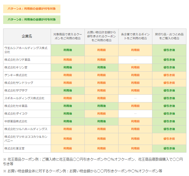Click スギホールディングス's 値引き後 clearance cell
The width and height of the screenshot is (189, 176).
click(x=169, y=98)
